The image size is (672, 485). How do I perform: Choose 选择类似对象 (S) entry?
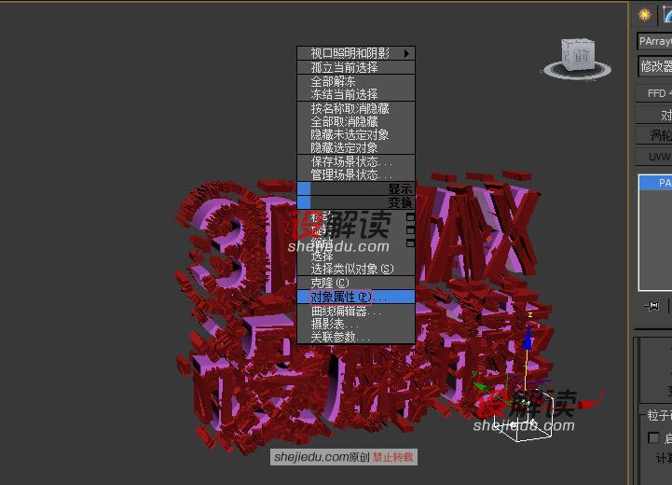click(356, 269)
